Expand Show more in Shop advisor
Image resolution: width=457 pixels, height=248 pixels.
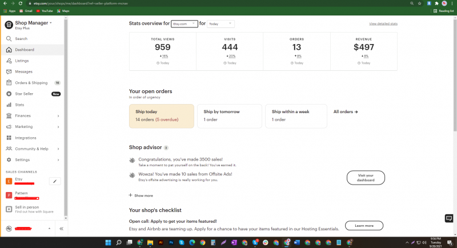coord(141,195)
